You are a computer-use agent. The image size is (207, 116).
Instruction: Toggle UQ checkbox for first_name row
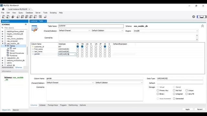(87, 49)
